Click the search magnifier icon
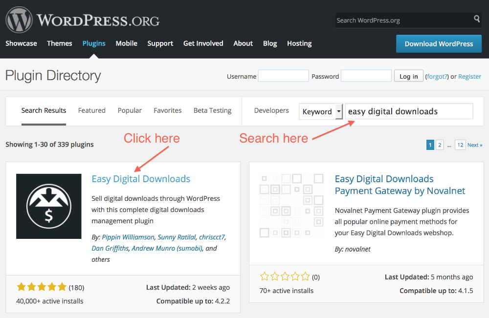 click(x=477, y=20)
